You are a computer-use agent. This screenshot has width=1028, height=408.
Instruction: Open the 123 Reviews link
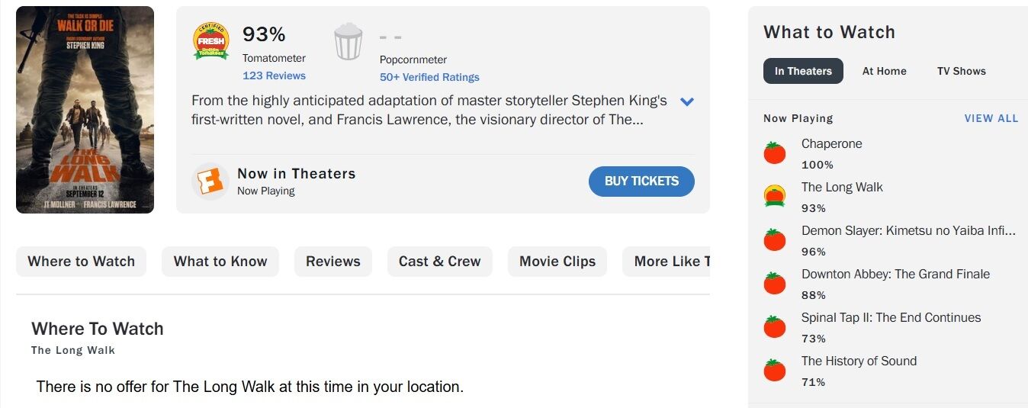[274, 76]
